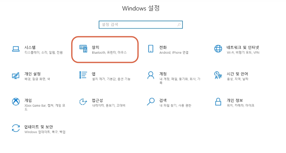
Task: Click the text '위치, 카메라, 마이크'
Action: pyautogui.click(x=240, y=105)
